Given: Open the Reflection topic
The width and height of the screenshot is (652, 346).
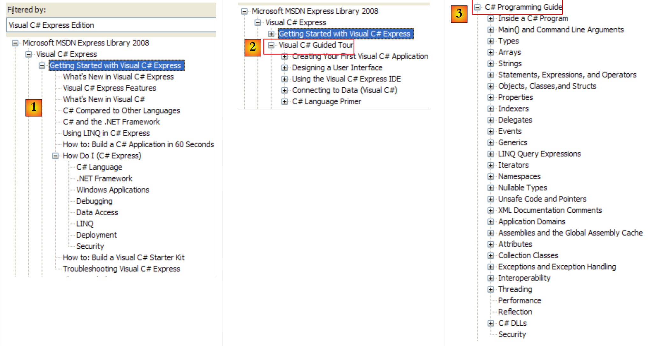Looking at the screenshot, I should (x=515, y=312).
